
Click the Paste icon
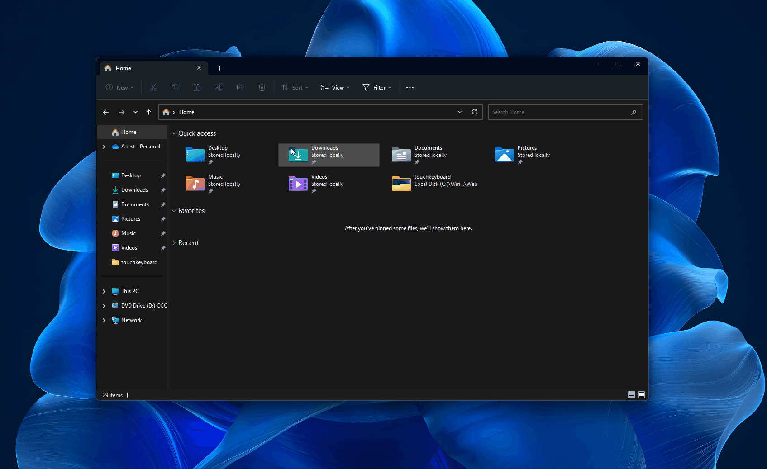click(197, 87)
